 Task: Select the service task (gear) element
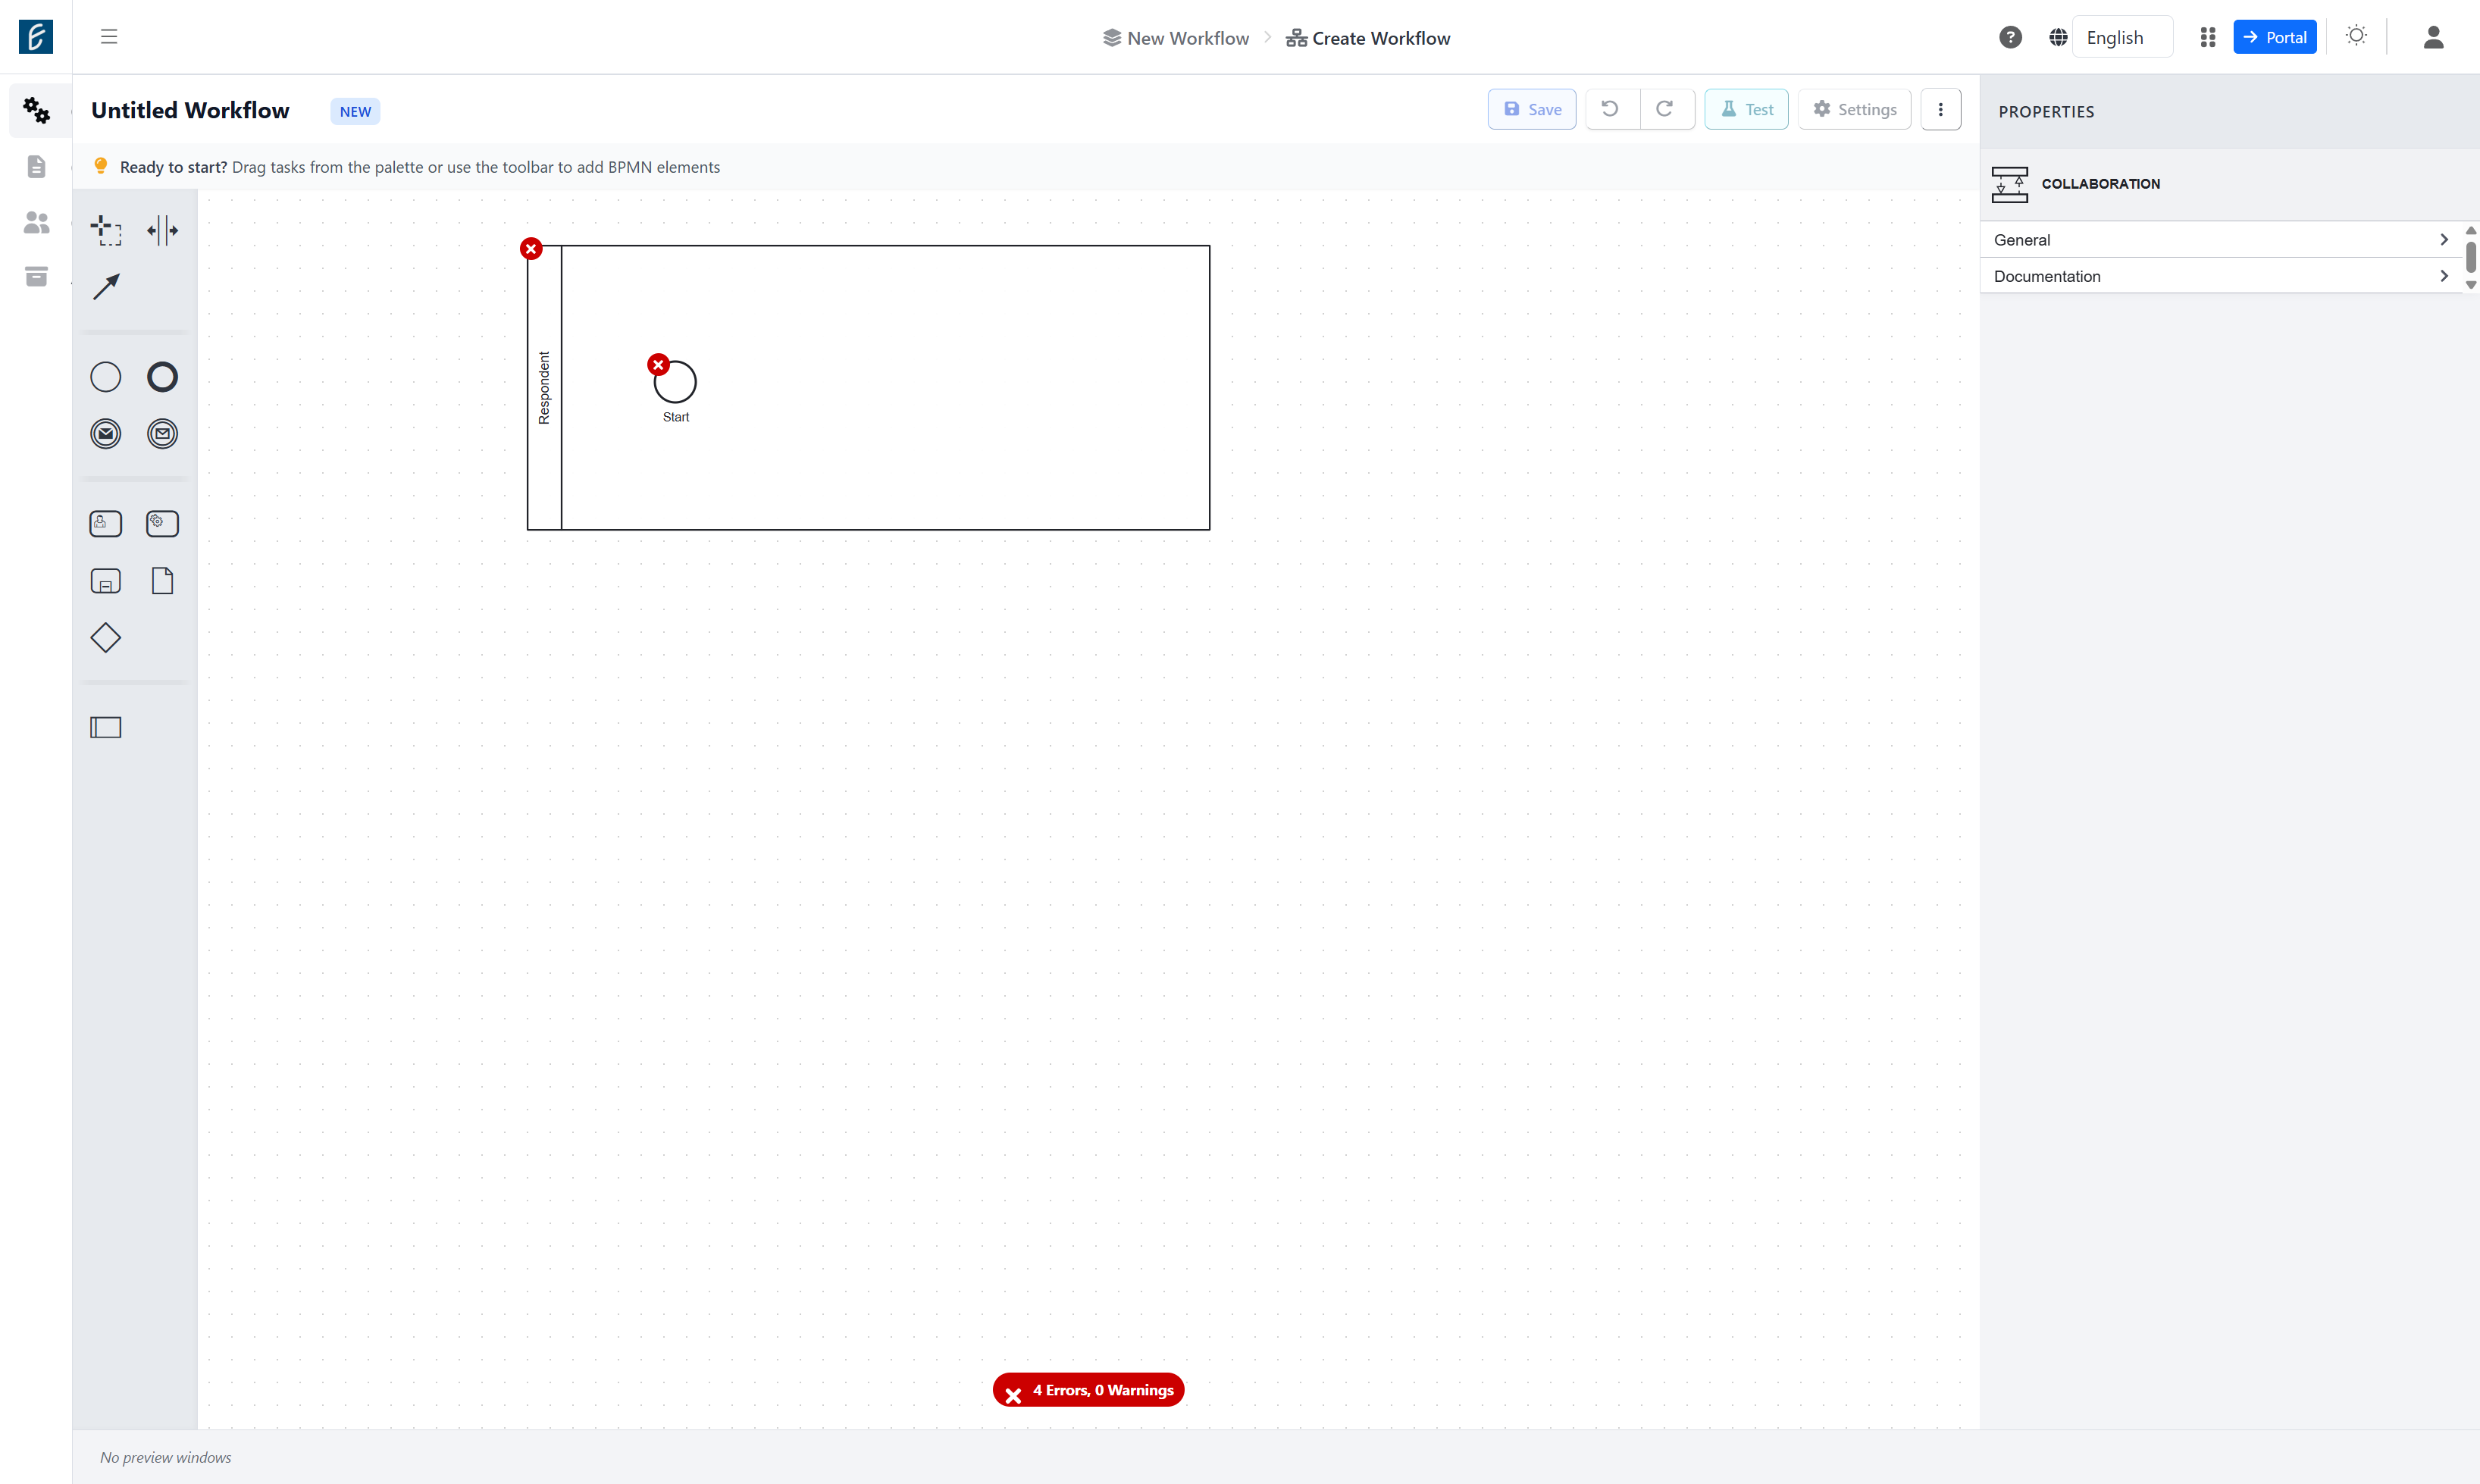pyautogui.click(x=162, y=524)
